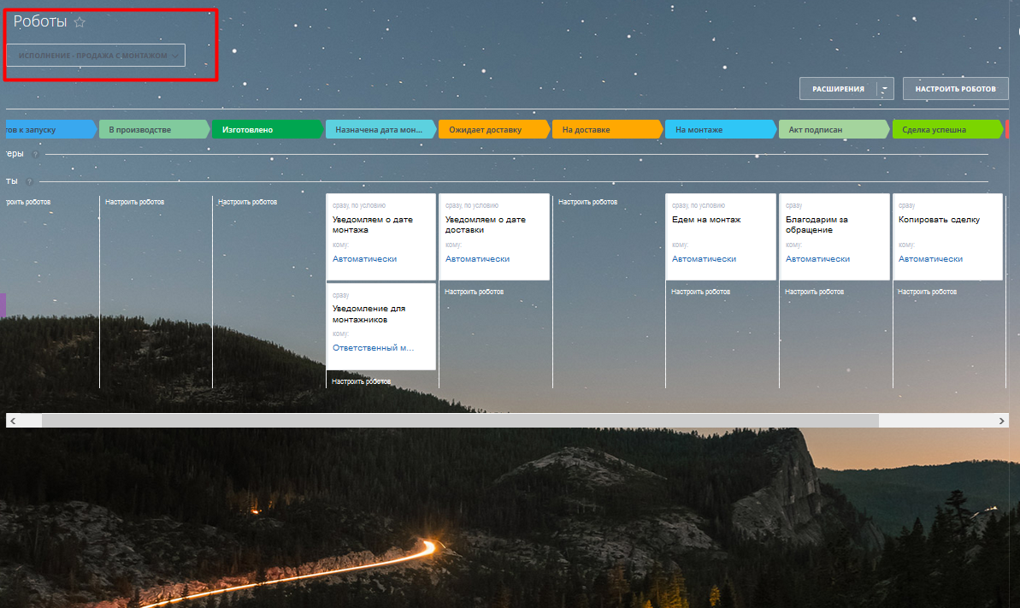Click the horizontal scrollbar right arrow
Screen dimensions: 1020x608
[x=1001, y=421]
